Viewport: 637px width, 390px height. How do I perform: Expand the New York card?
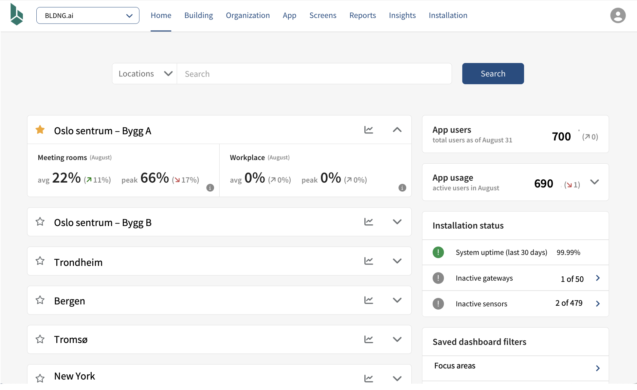coord(397,379)
